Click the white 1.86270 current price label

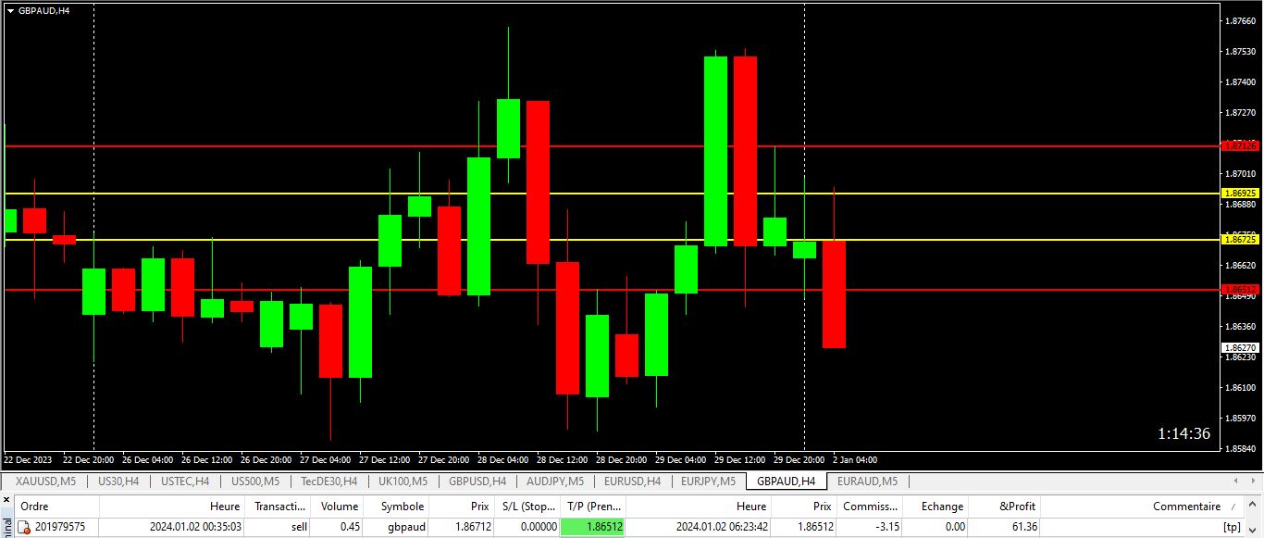[x=1241, y=347]
